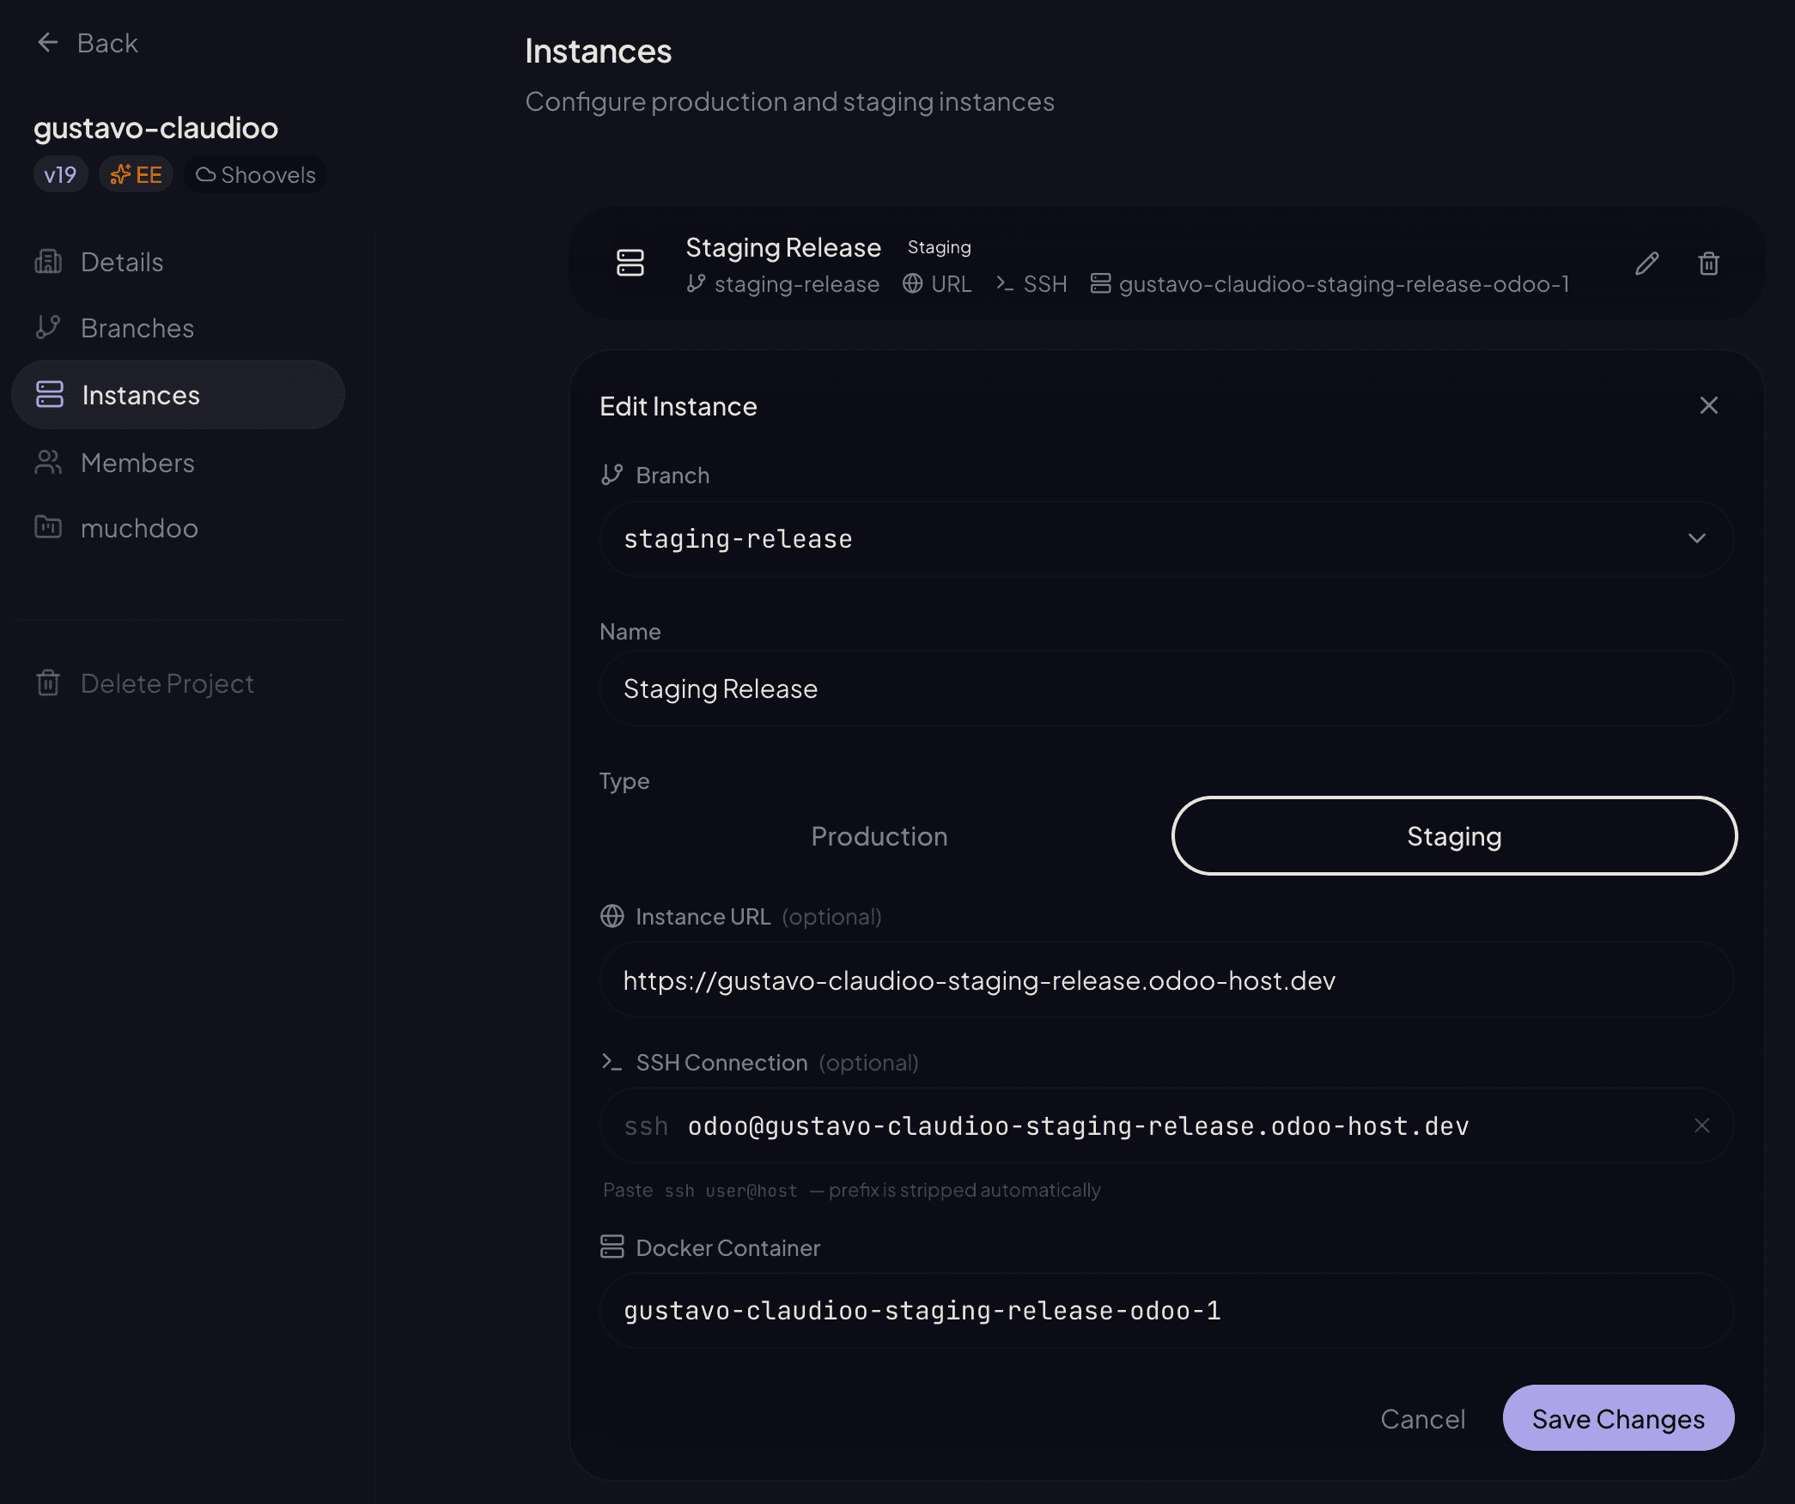Image resolution: width=1795 pixels, height=1504 pixels.
Task: Delete Staging Release with trash icon
Action: pyautogui.click(x=1708, y=264)
